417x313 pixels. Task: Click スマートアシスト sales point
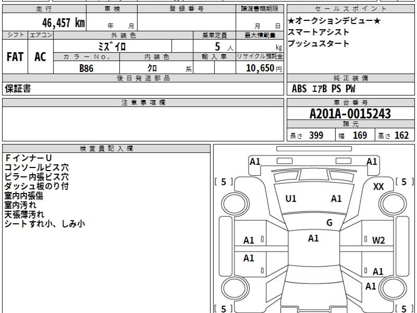(x=319, y=32)
